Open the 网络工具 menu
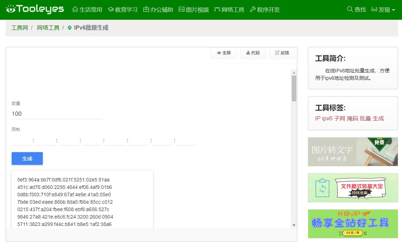 229,10
